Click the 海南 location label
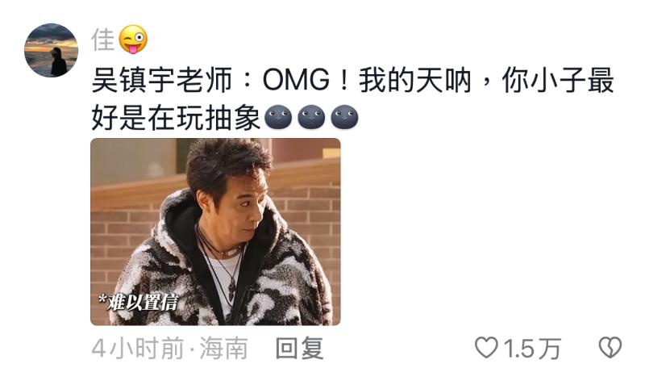The image size is (645, 389). pyautogui.click(x=224, y=349)
